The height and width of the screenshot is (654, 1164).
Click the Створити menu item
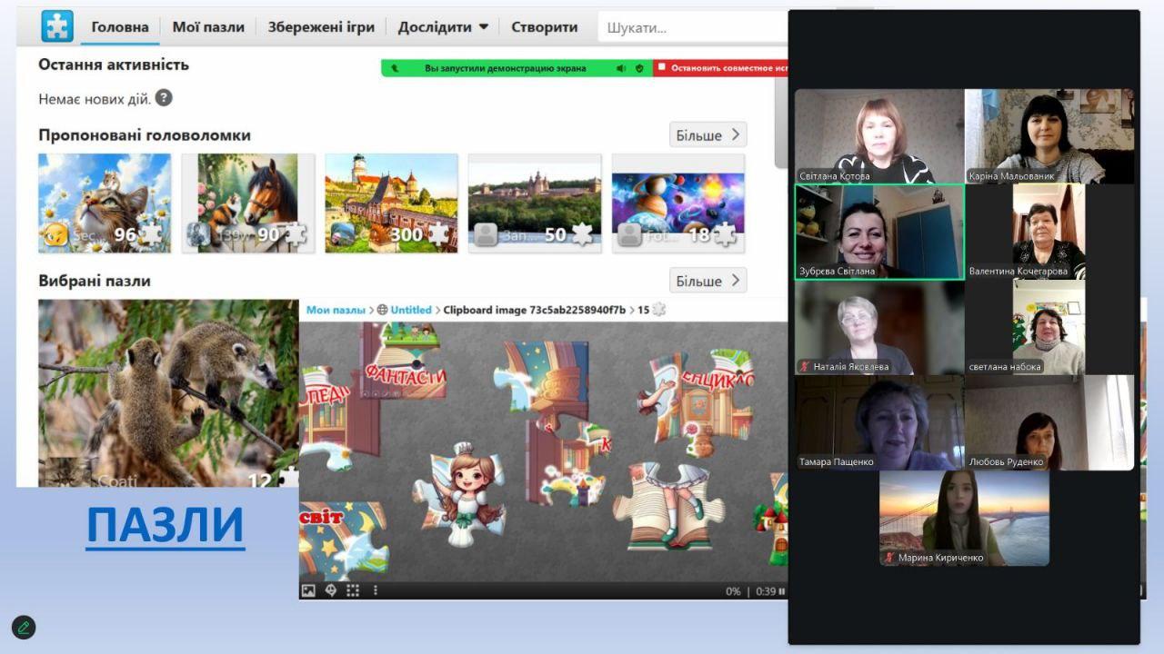coord(544,27)
